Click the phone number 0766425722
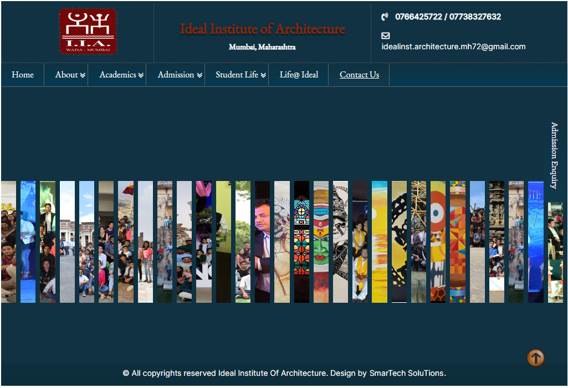Screen dimensions: 568x388 pos(418,17)
